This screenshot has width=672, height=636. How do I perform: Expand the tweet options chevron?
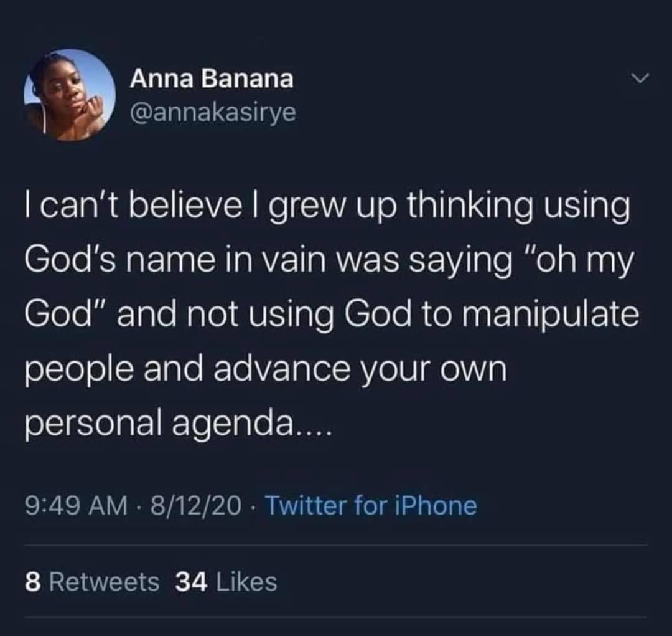[x=641, y=78]
